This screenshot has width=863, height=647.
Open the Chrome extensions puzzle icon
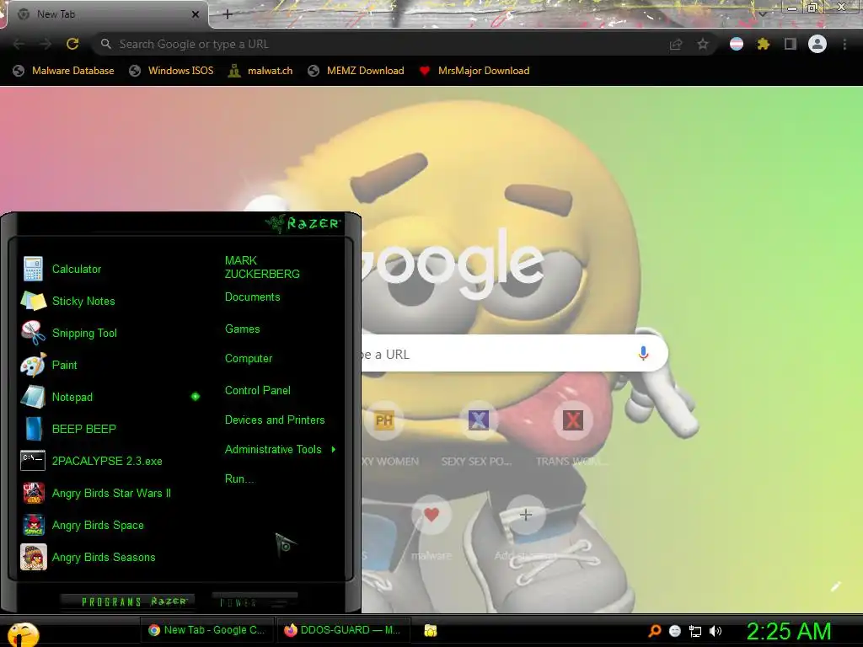pos(764,44)
